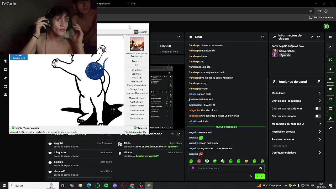
Task: Pop out the Acciones de canal panel
Action: point(318,82)
